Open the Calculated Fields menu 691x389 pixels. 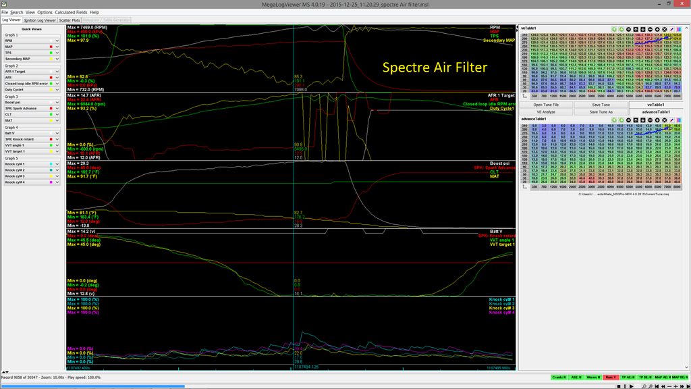[72, 12]
